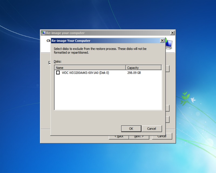216x173 pixels.
Task: Check the WDC WD3200AAKS disk checkbox
Action: pos(58,73)
